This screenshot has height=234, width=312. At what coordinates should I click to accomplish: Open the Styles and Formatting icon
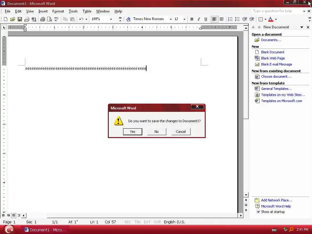128,19
